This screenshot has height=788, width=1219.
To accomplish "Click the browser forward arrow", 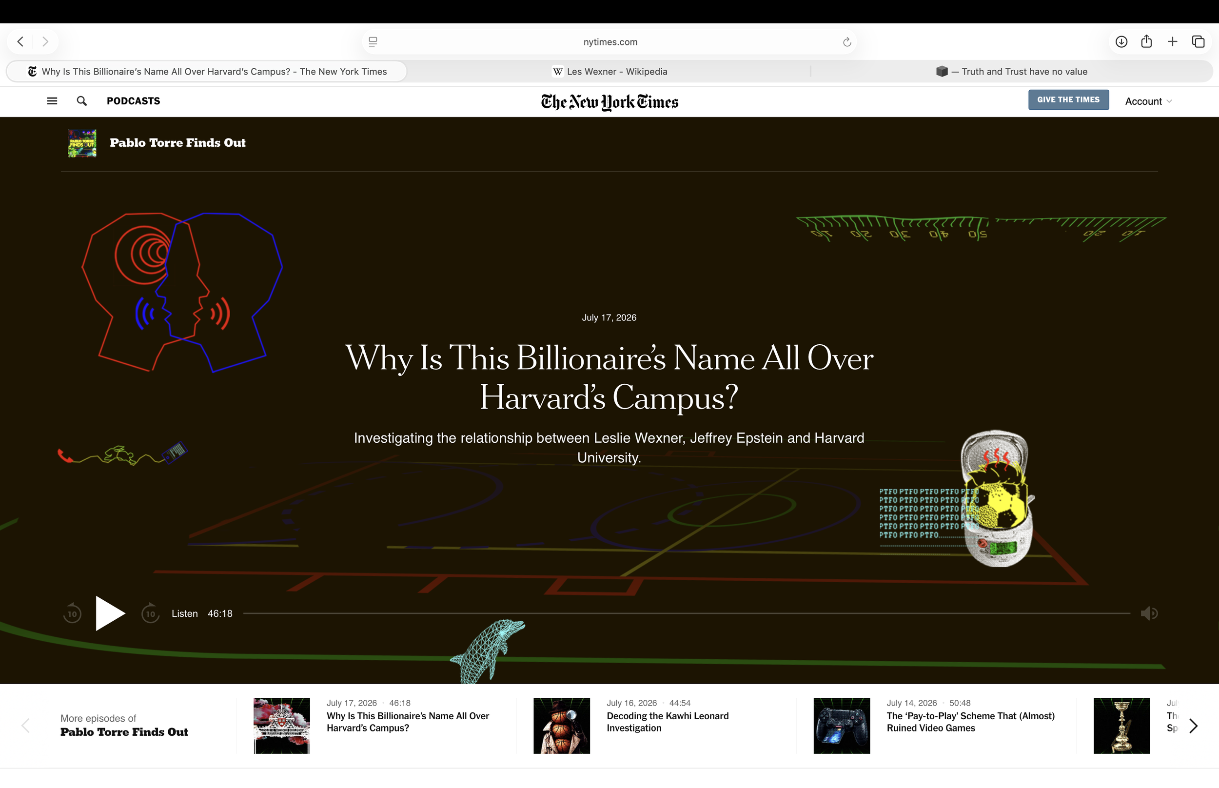I will click(45, 41).
